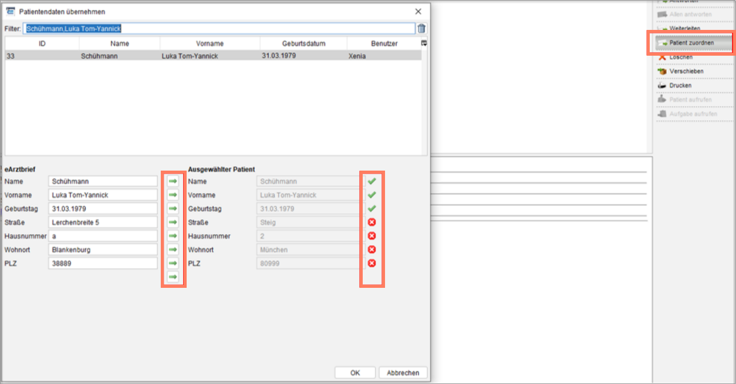The height and width of the screenshot is (384, 736).
Task: Click the green checkmark beside patient Name
Action: (x=372, y=181)
